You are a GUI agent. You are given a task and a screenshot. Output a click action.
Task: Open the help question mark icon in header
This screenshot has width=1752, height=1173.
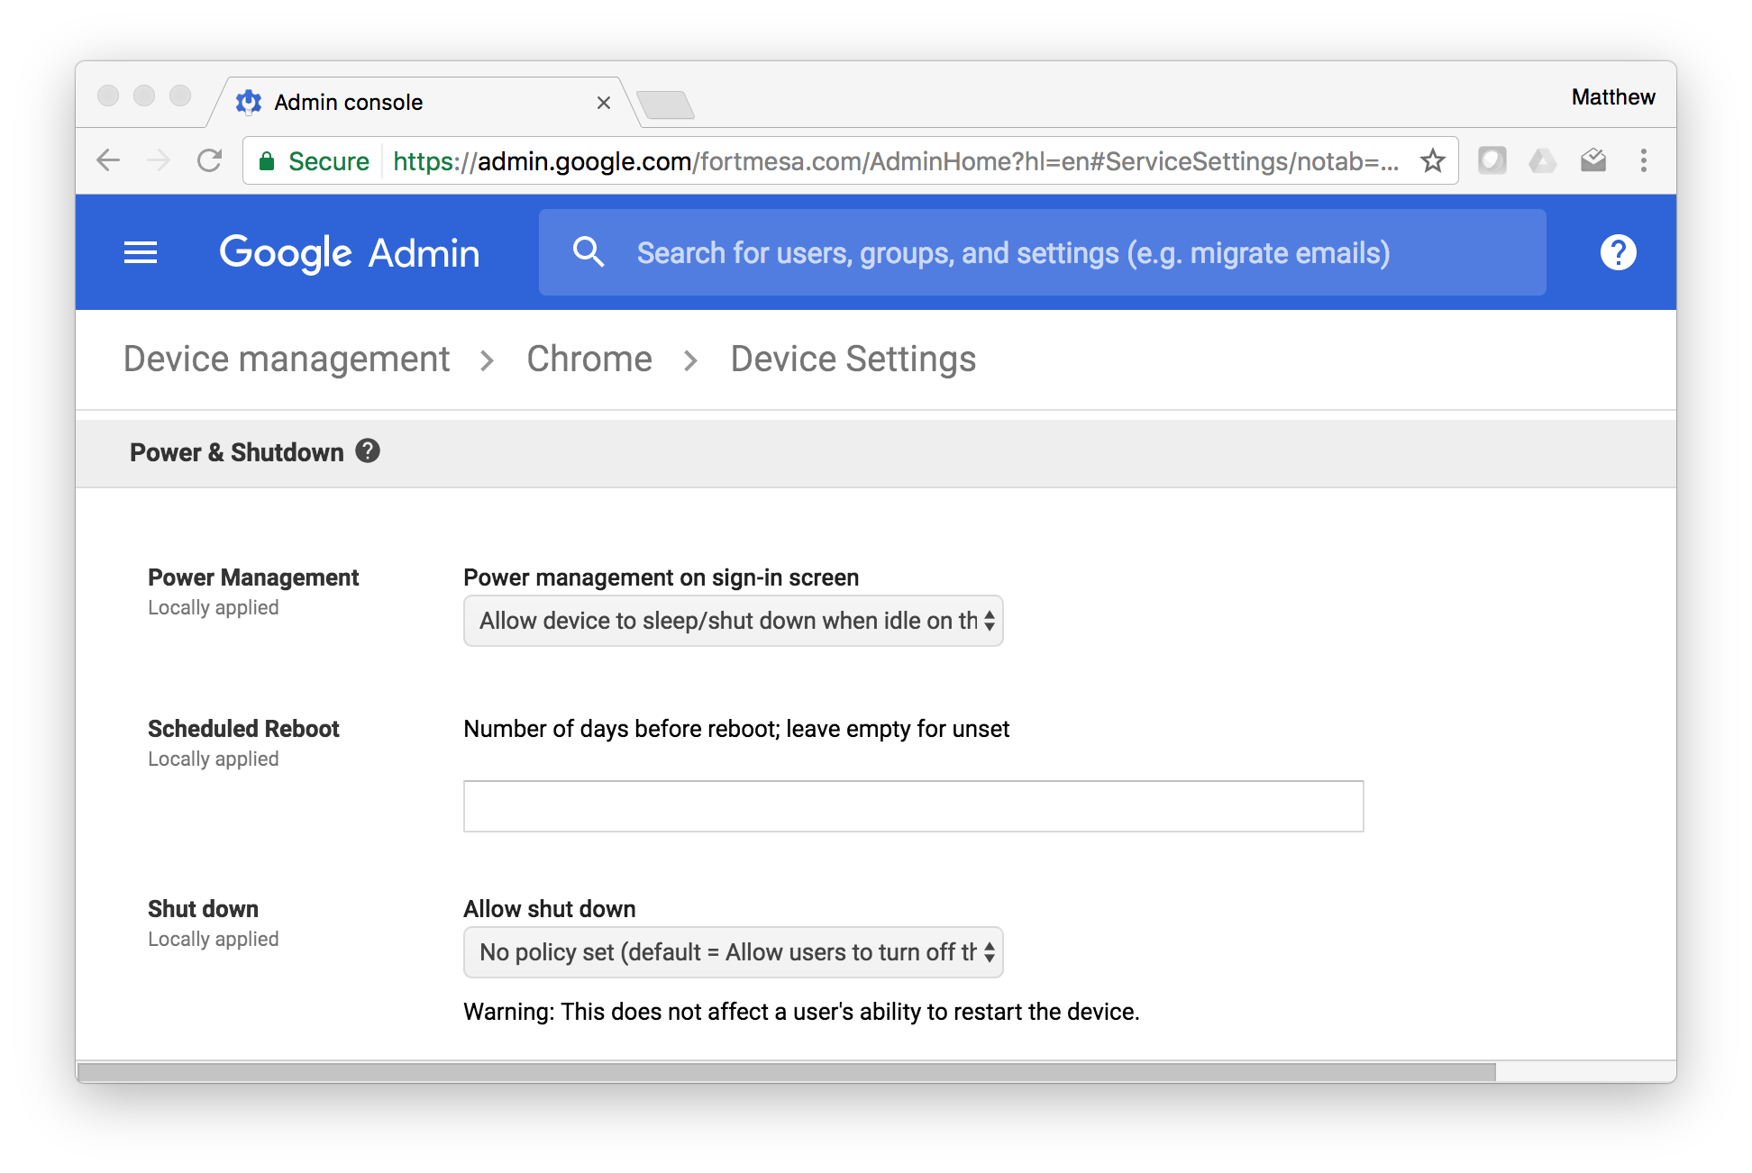click(1618, 252)
